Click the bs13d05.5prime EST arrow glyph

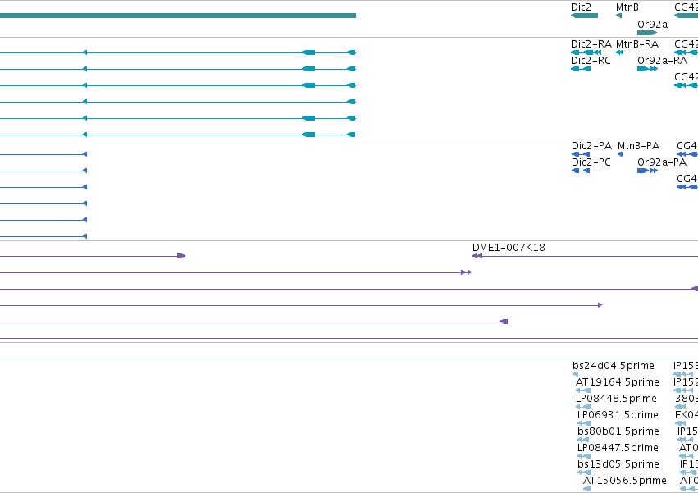point(584,473)
